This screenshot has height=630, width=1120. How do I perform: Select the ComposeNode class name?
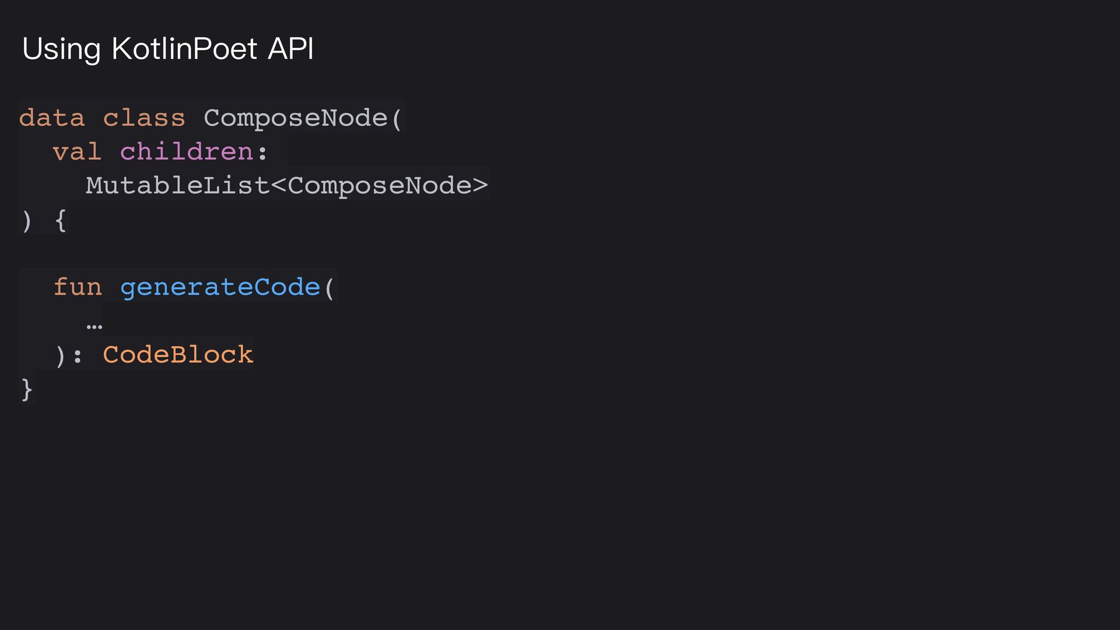click(295, 119)
